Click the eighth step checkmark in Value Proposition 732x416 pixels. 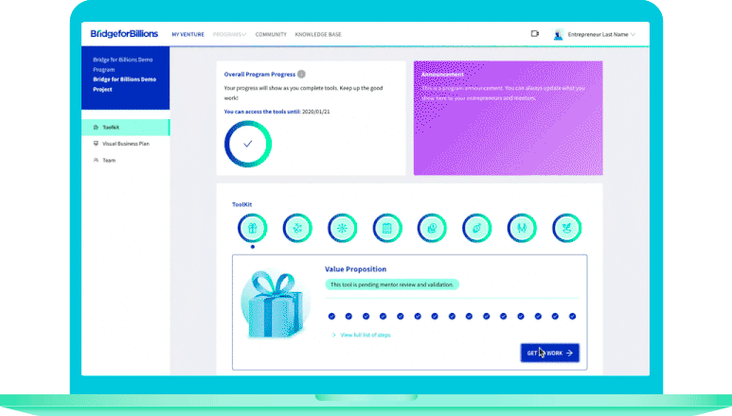[x=452, y=317]
